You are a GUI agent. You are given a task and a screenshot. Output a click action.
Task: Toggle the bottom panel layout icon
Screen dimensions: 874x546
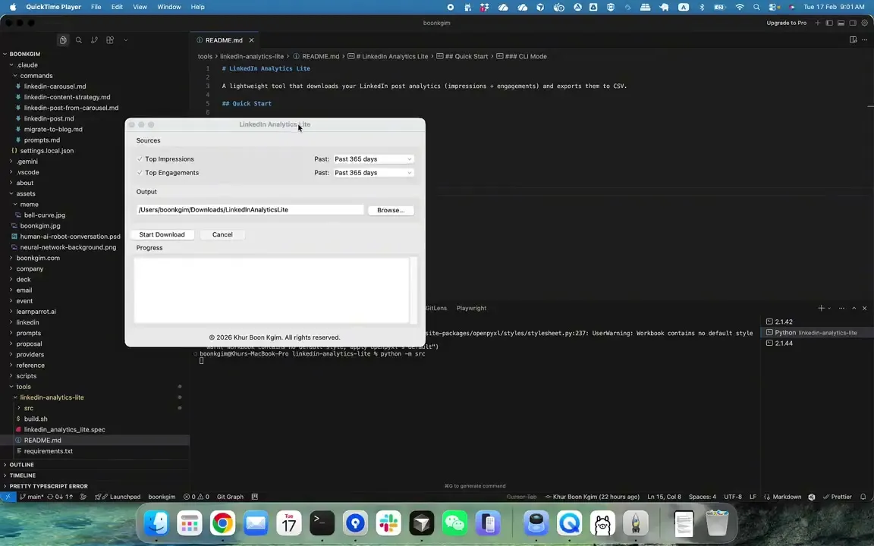tap(841, 23)
